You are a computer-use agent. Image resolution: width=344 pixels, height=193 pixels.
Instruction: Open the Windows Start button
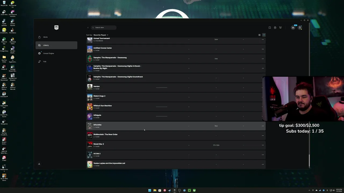pyautogui.click(x=150, y=190)
